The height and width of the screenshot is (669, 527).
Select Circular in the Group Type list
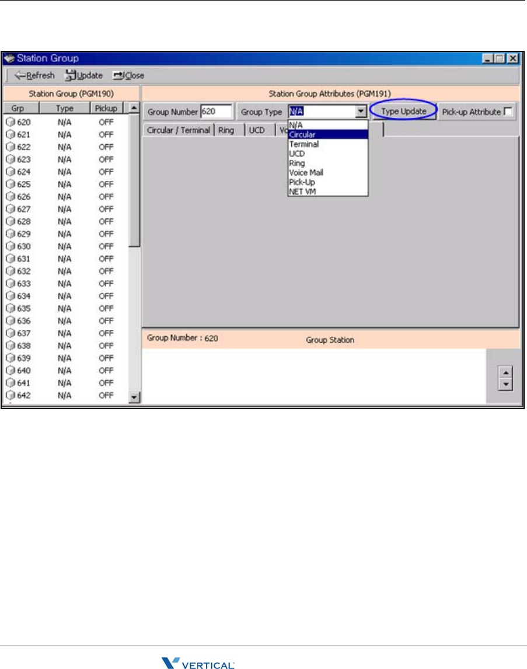click(328, 134)
